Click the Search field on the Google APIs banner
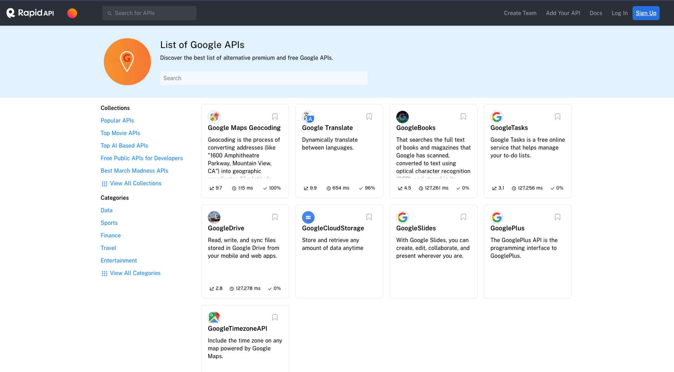 click(264, 78)
